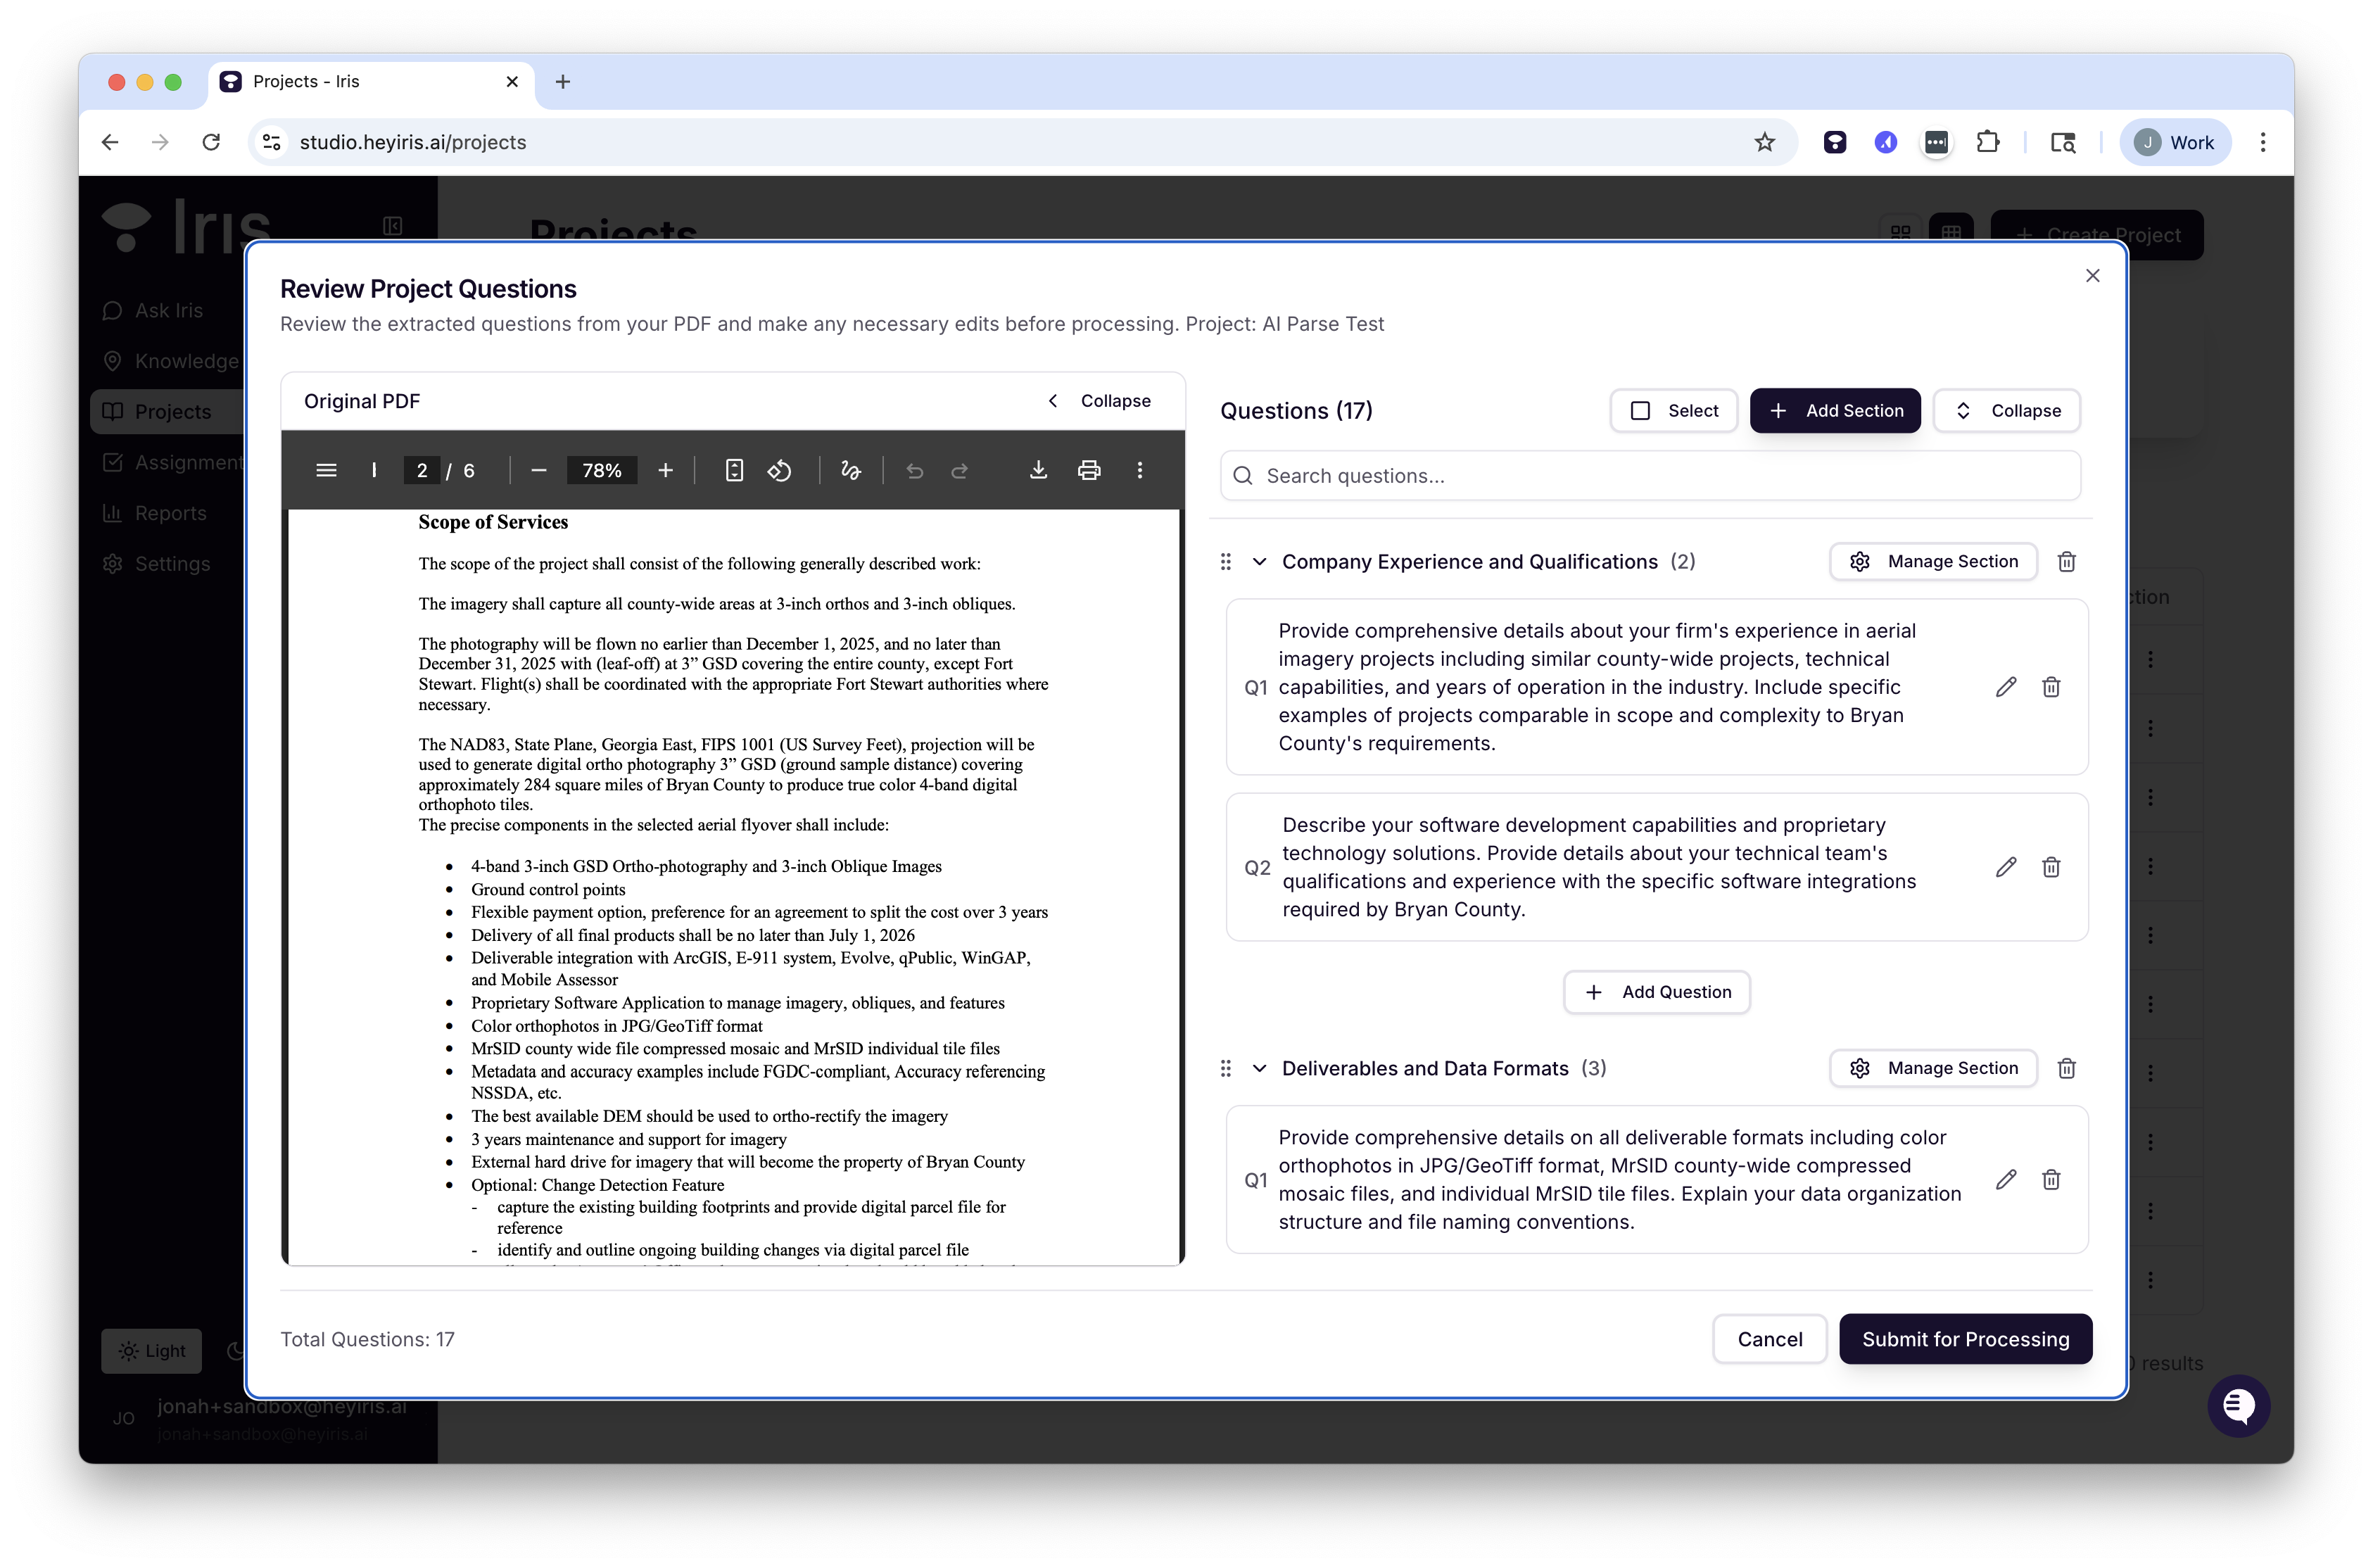Edit Q1 about deliverable formats
This screenshot has height=1568, width=2373.
pyautogui.click(x=2006, y=1180)
